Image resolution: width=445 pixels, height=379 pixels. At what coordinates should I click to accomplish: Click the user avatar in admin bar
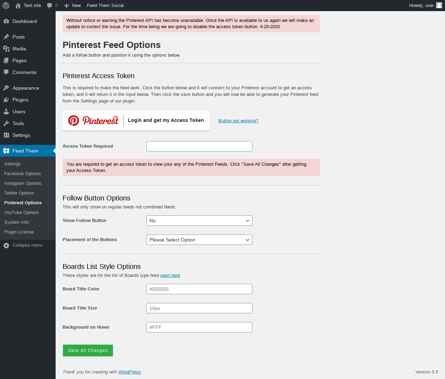pos(439,6)
